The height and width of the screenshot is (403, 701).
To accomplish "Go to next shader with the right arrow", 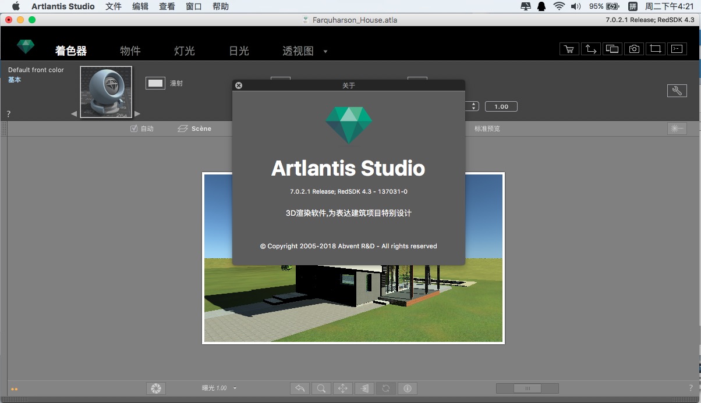I will click(x=137, y=114).
